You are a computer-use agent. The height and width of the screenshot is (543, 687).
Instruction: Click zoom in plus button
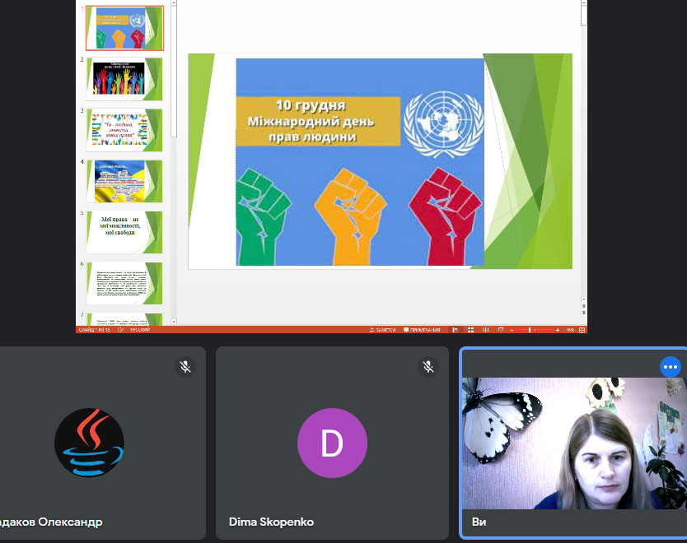(x=558, y=331)
